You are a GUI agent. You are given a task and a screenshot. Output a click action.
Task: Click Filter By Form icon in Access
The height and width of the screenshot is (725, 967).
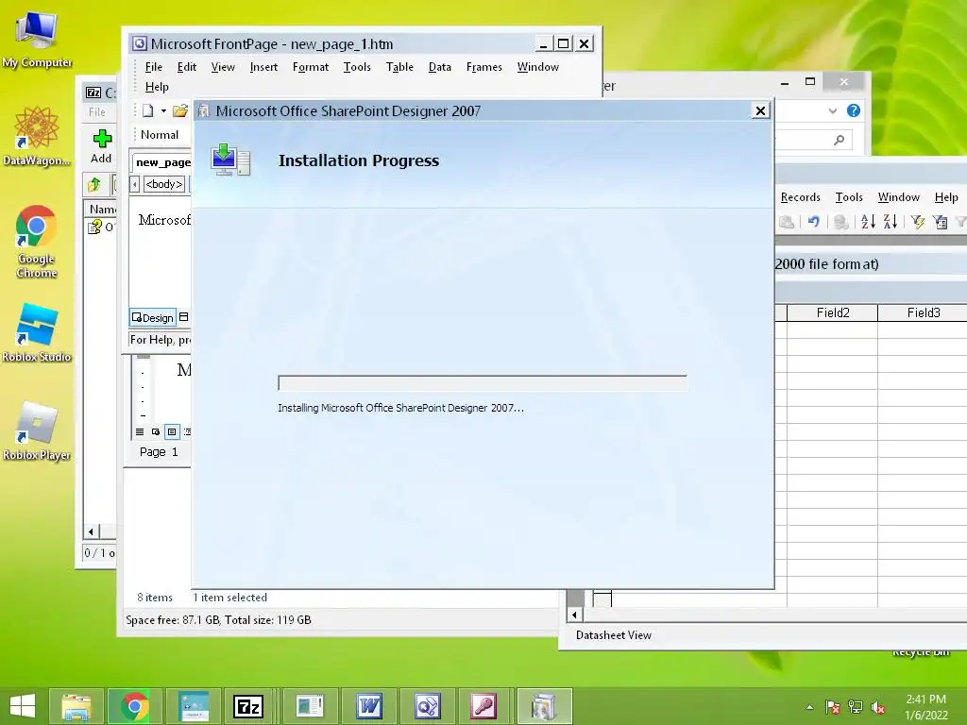pyautogui.click(x=940, y=221)
